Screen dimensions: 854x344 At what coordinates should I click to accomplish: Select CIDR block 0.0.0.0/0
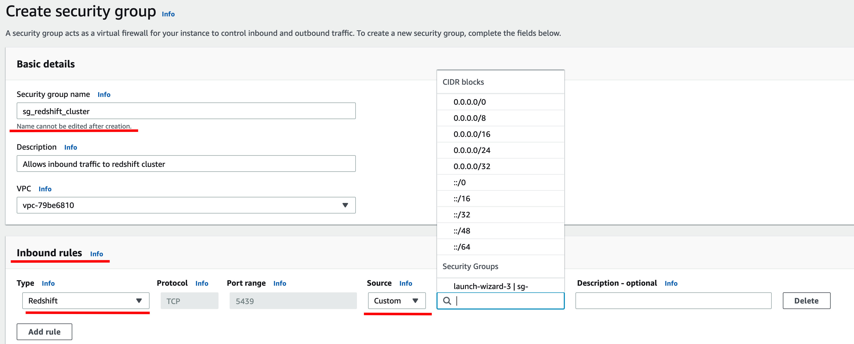click(500, 102)
